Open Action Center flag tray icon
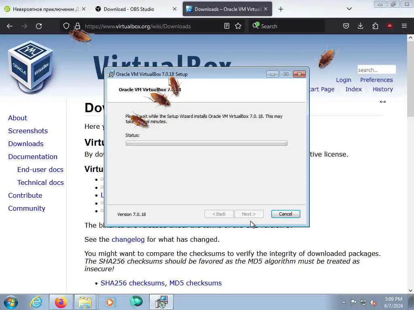The height and width of the screenshot is (310, 414). [x=353, y=302]
